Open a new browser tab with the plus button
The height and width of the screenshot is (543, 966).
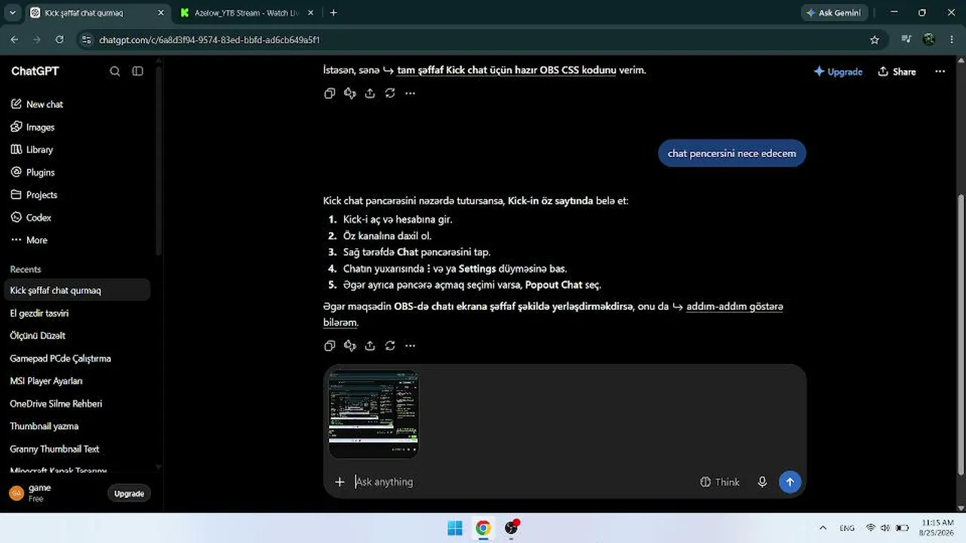click(334, 13)
